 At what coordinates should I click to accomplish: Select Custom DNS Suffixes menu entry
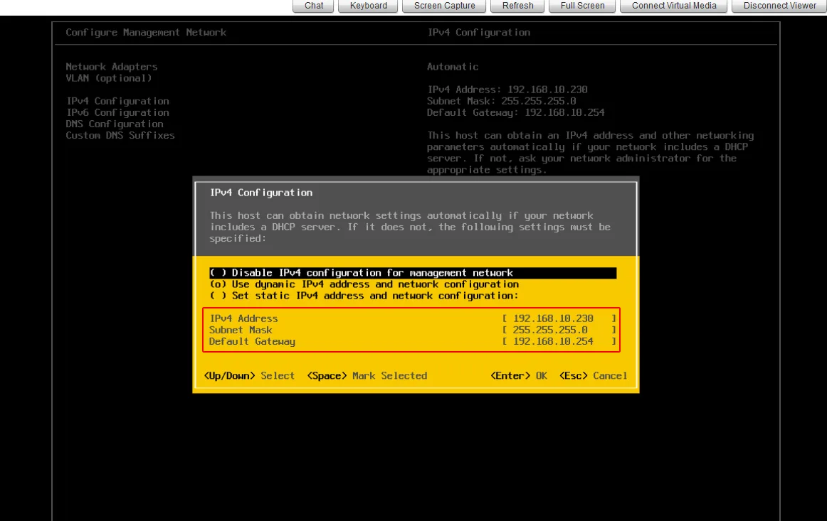(x=120, y=136)
